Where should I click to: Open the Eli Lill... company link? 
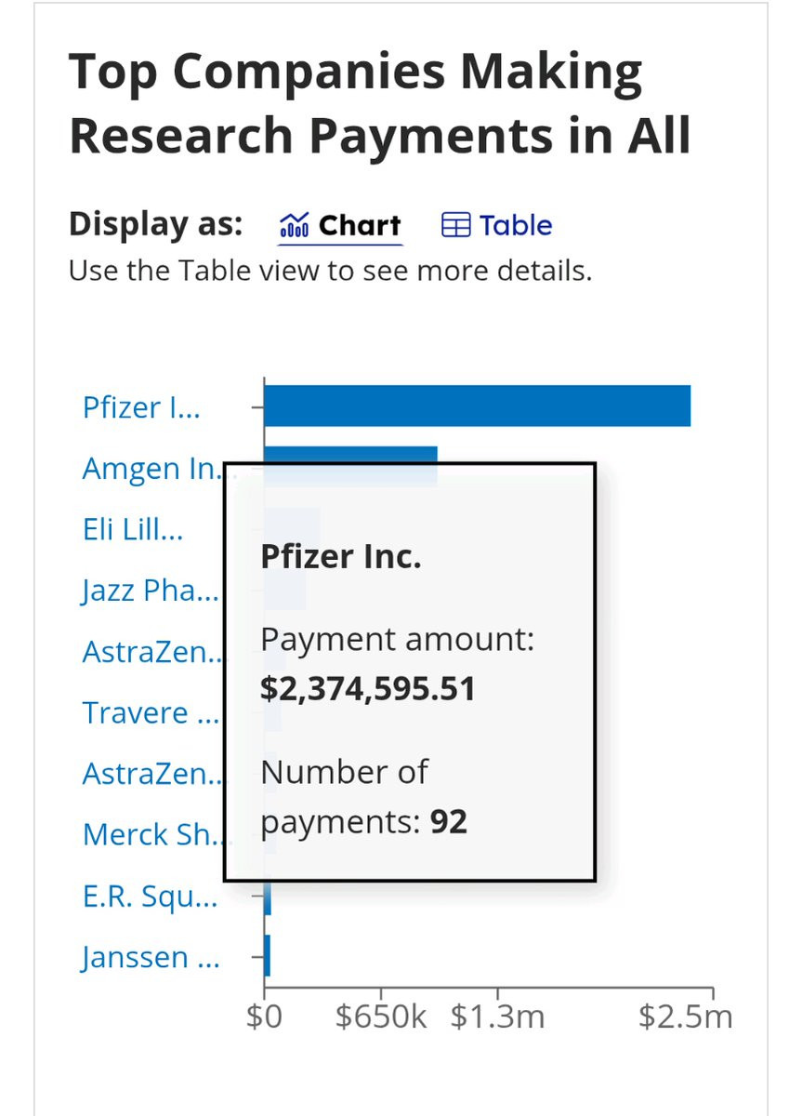[x=133, y=529]
